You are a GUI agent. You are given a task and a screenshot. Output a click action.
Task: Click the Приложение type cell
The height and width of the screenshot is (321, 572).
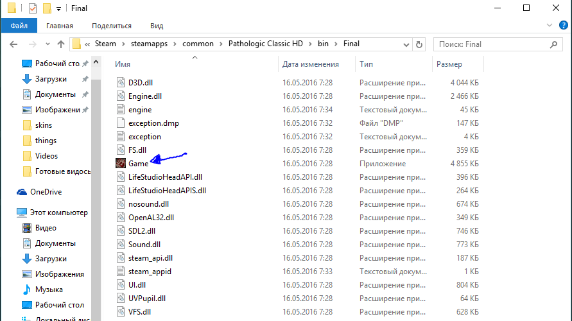383,164
